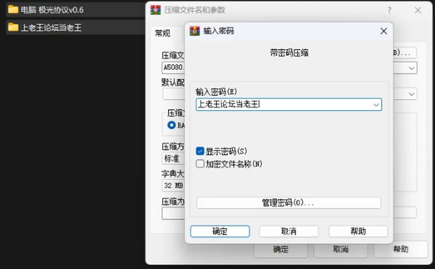Click 取消 in the 输入密码 dialog

coord(289,231)
